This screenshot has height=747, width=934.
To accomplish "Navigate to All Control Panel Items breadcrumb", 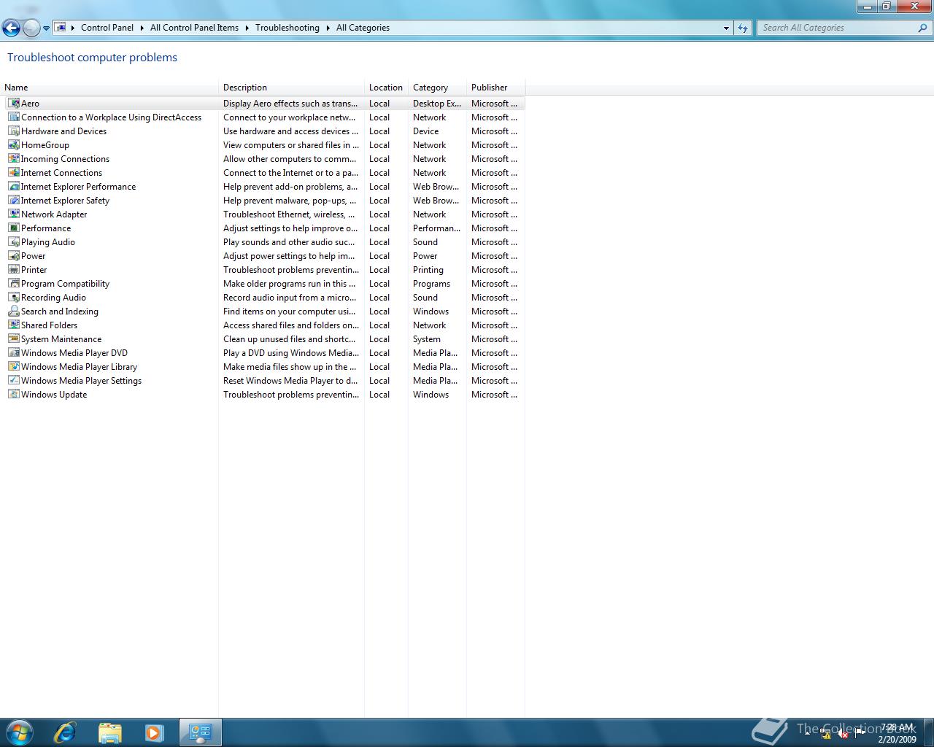I will (194, 28).
